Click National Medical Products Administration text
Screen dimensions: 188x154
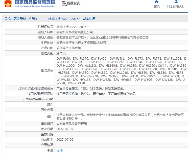click(x=35, y=6)
